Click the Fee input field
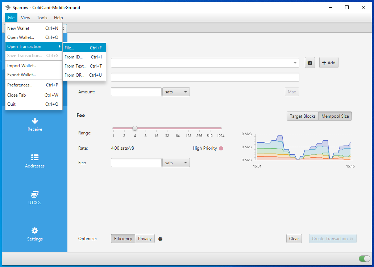 click(136, 163)
